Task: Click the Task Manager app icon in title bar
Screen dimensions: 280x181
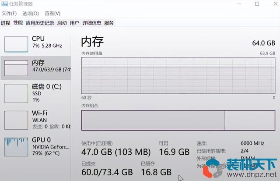Action: click(x=4, y=4)
